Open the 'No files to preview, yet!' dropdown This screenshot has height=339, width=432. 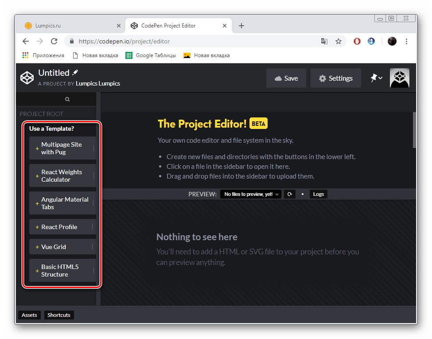pyautogui.click(x=250, y=194)
